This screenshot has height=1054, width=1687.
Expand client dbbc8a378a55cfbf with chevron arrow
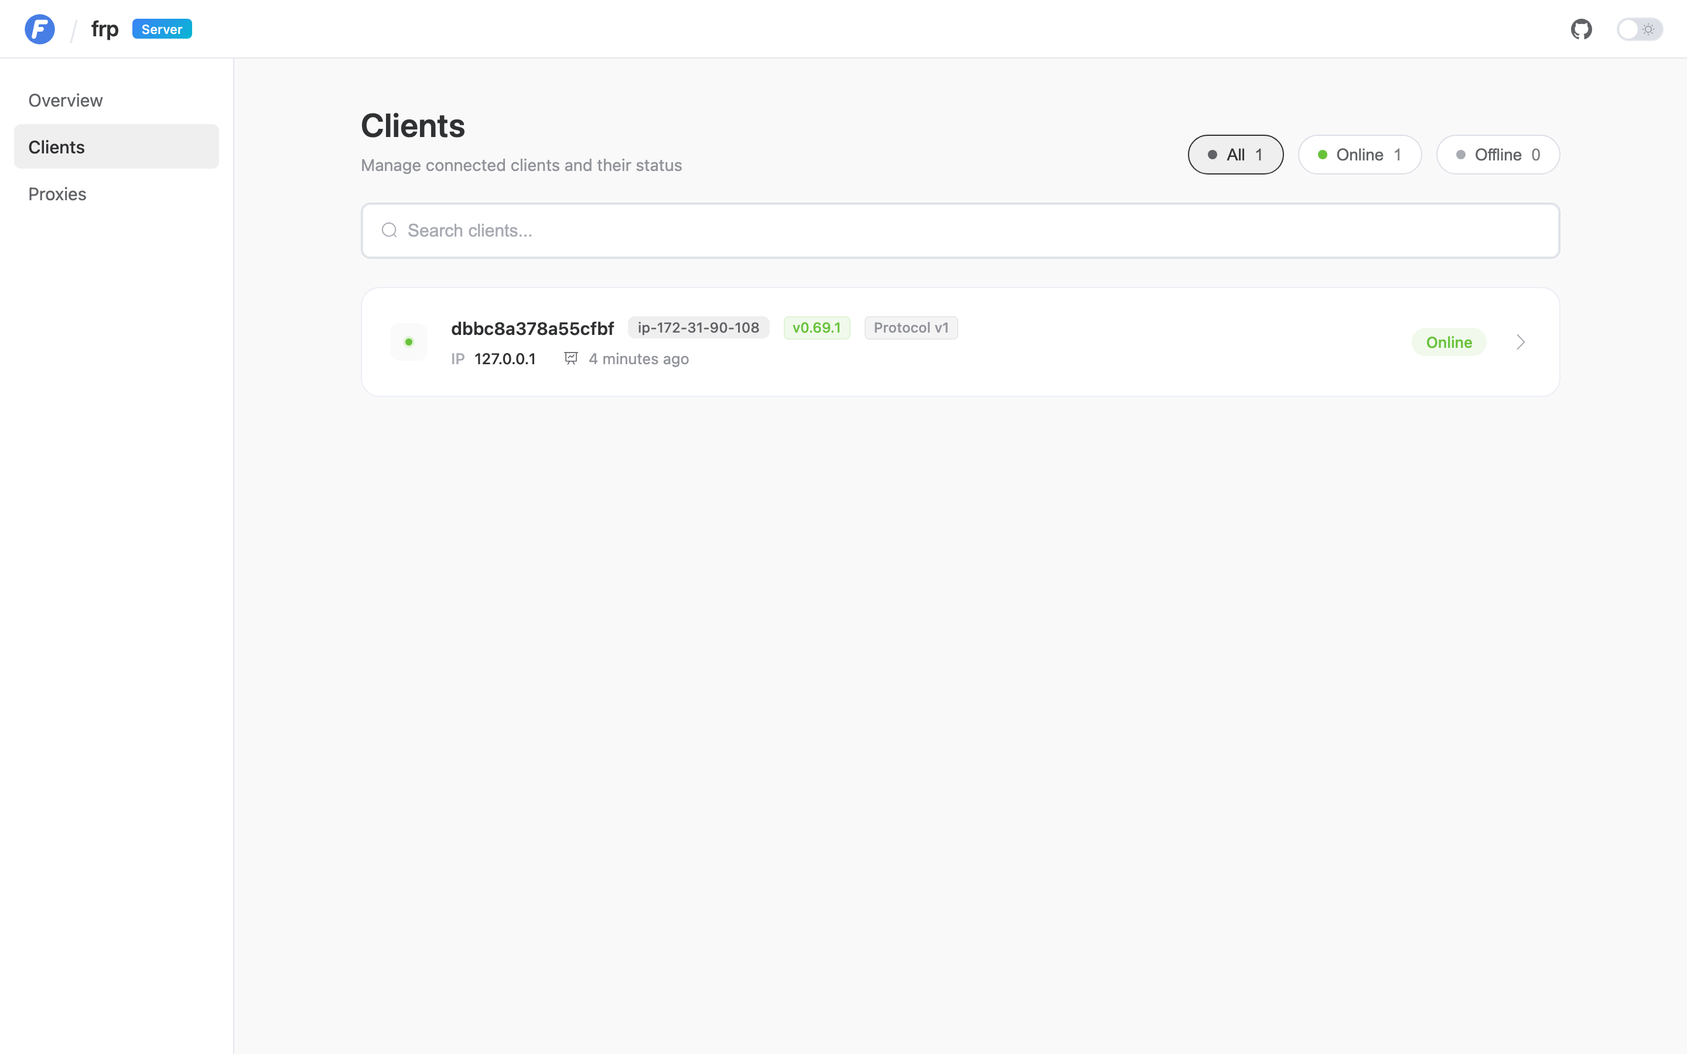click(1521, 341)
